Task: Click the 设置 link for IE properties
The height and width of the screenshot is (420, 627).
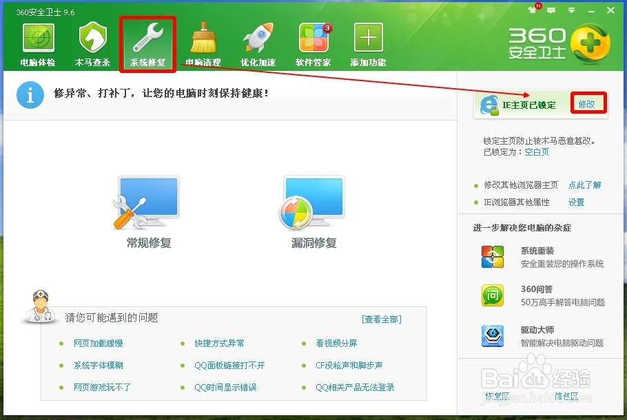Action: [x=576, y=202]
